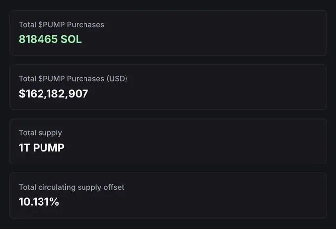Click the 10.131% percentage value
The width and height of the screenshot is (336, 229).
[x=39, y=202]
